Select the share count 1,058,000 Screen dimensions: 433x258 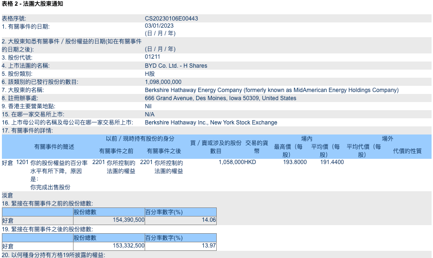tap(231, 162)
